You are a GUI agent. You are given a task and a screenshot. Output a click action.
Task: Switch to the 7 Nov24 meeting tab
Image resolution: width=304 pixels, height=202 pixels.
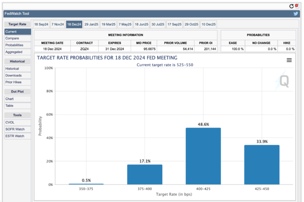tap(58, 24)
